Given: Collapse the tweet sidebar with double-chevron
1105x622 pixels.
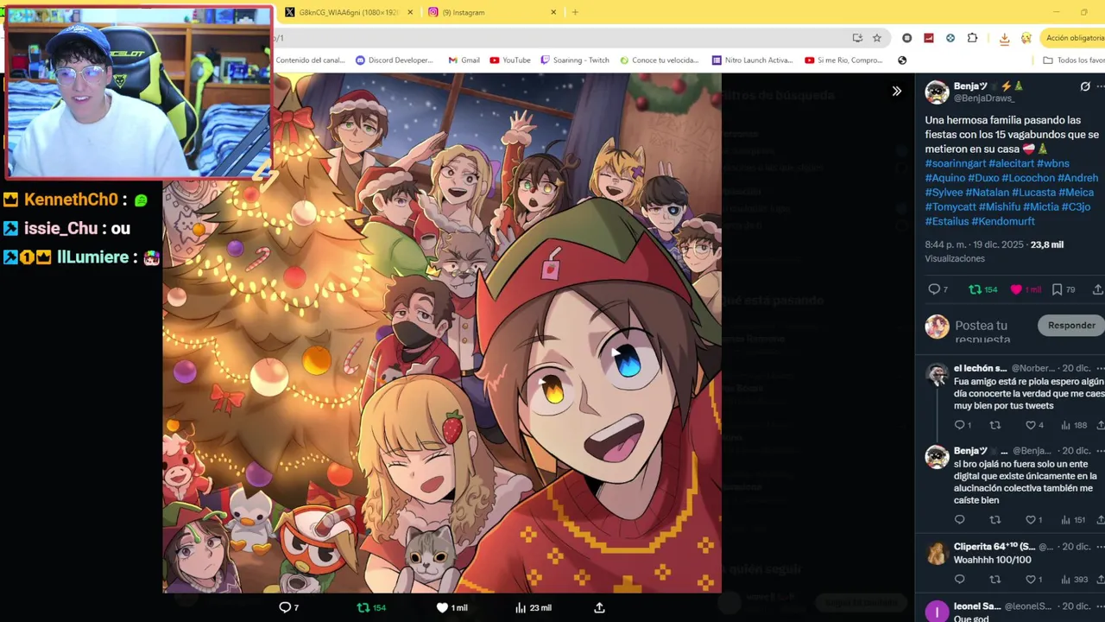Looking at the screenshot, I should [896, 91].
